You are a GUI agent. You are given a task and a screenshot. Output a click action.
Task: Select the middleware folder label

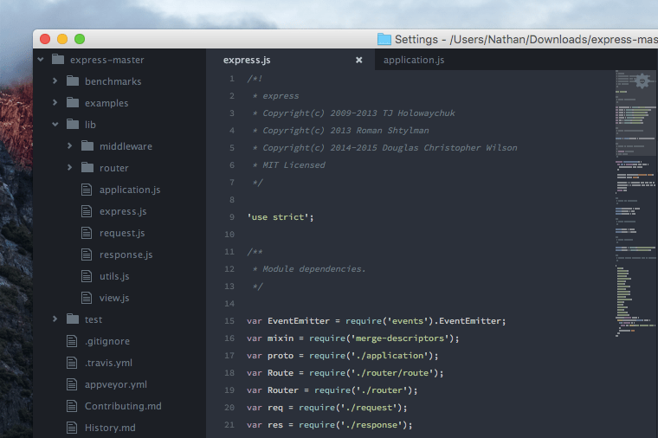click(x=126, y=146)
